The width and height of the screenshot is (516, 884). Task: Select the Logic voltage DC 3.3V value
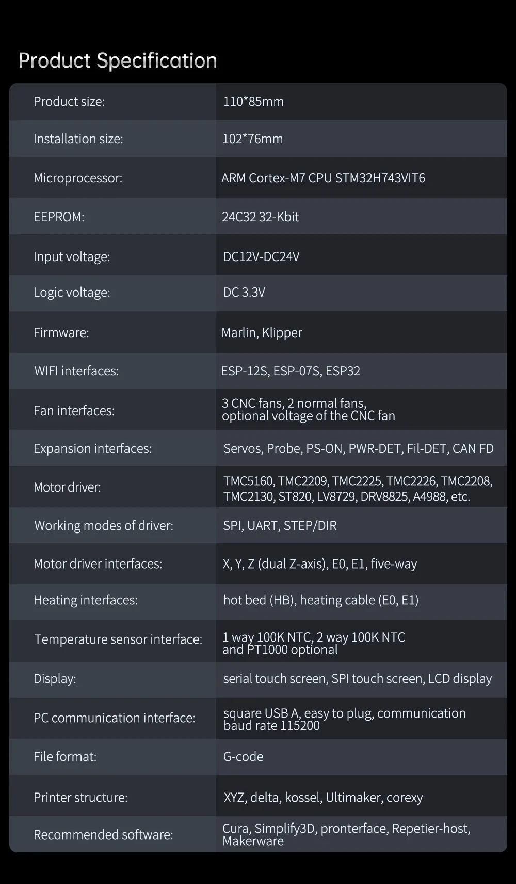pyautogui.click(x=244, y=293)
